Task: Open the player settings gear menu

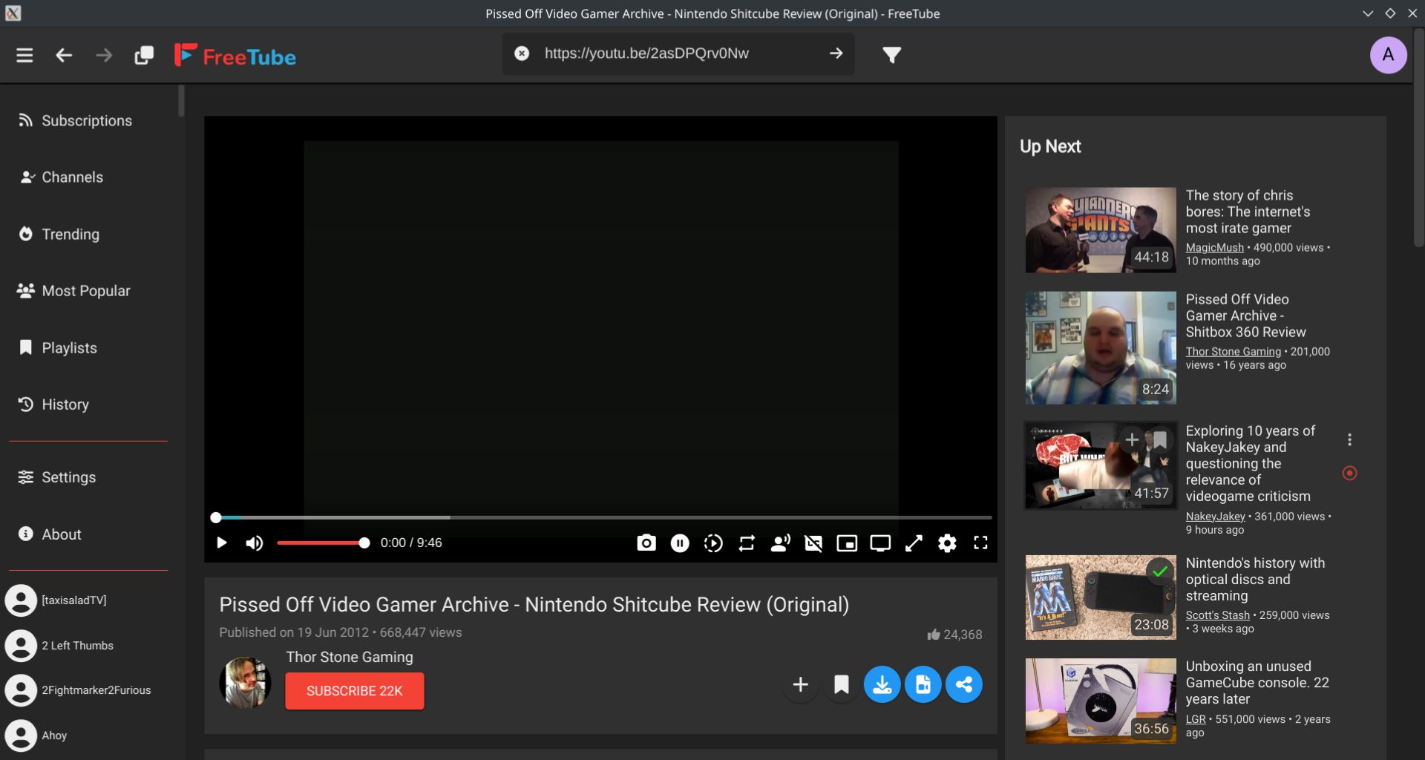Action: pos(947,543)
